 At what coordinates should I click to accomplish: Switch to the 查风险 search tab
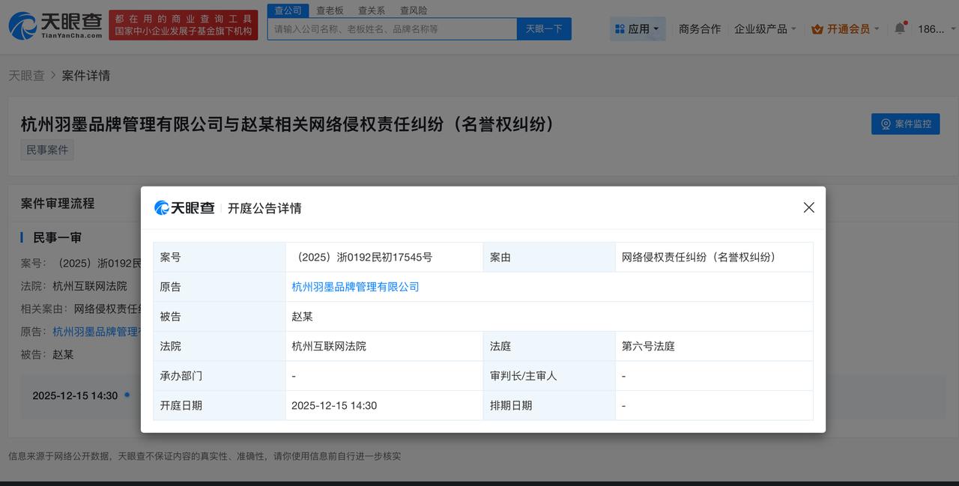coord(413,10)
